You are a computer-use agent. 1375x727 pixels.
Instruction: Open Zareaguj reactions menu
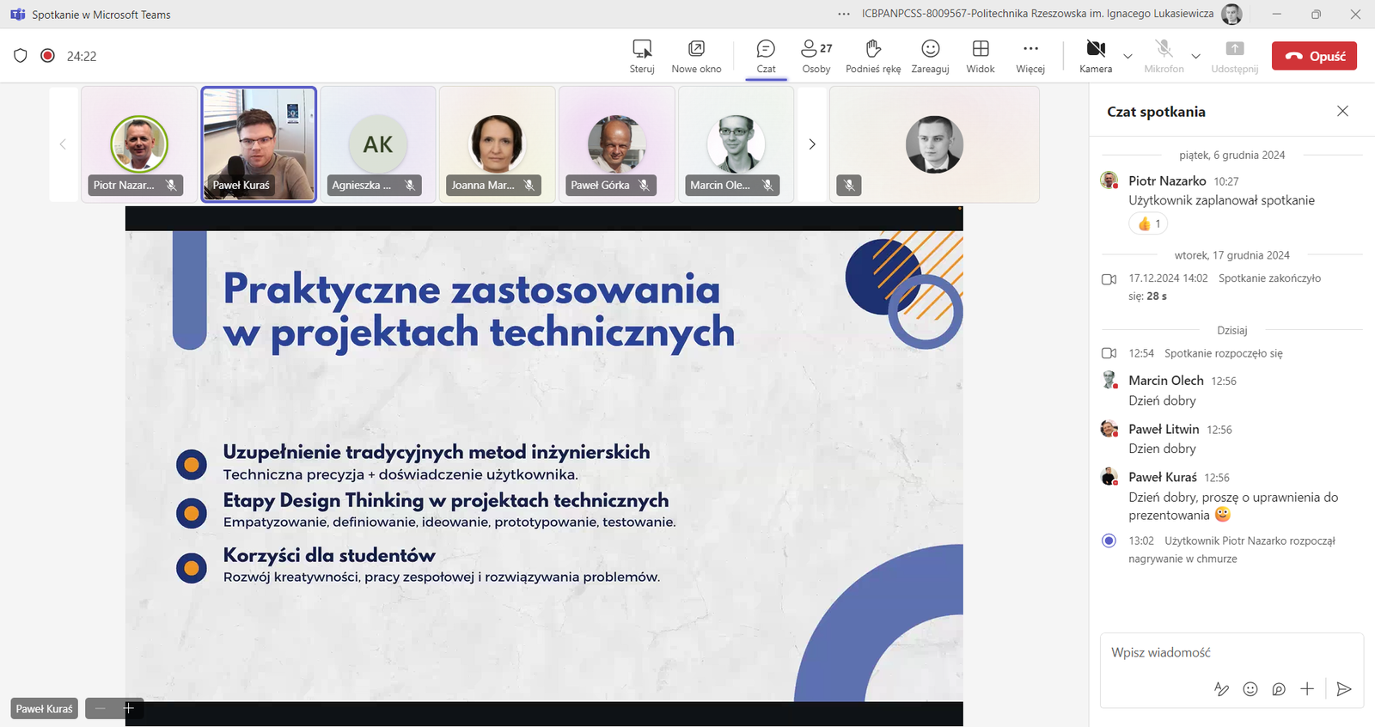click(x=930, y=56)
